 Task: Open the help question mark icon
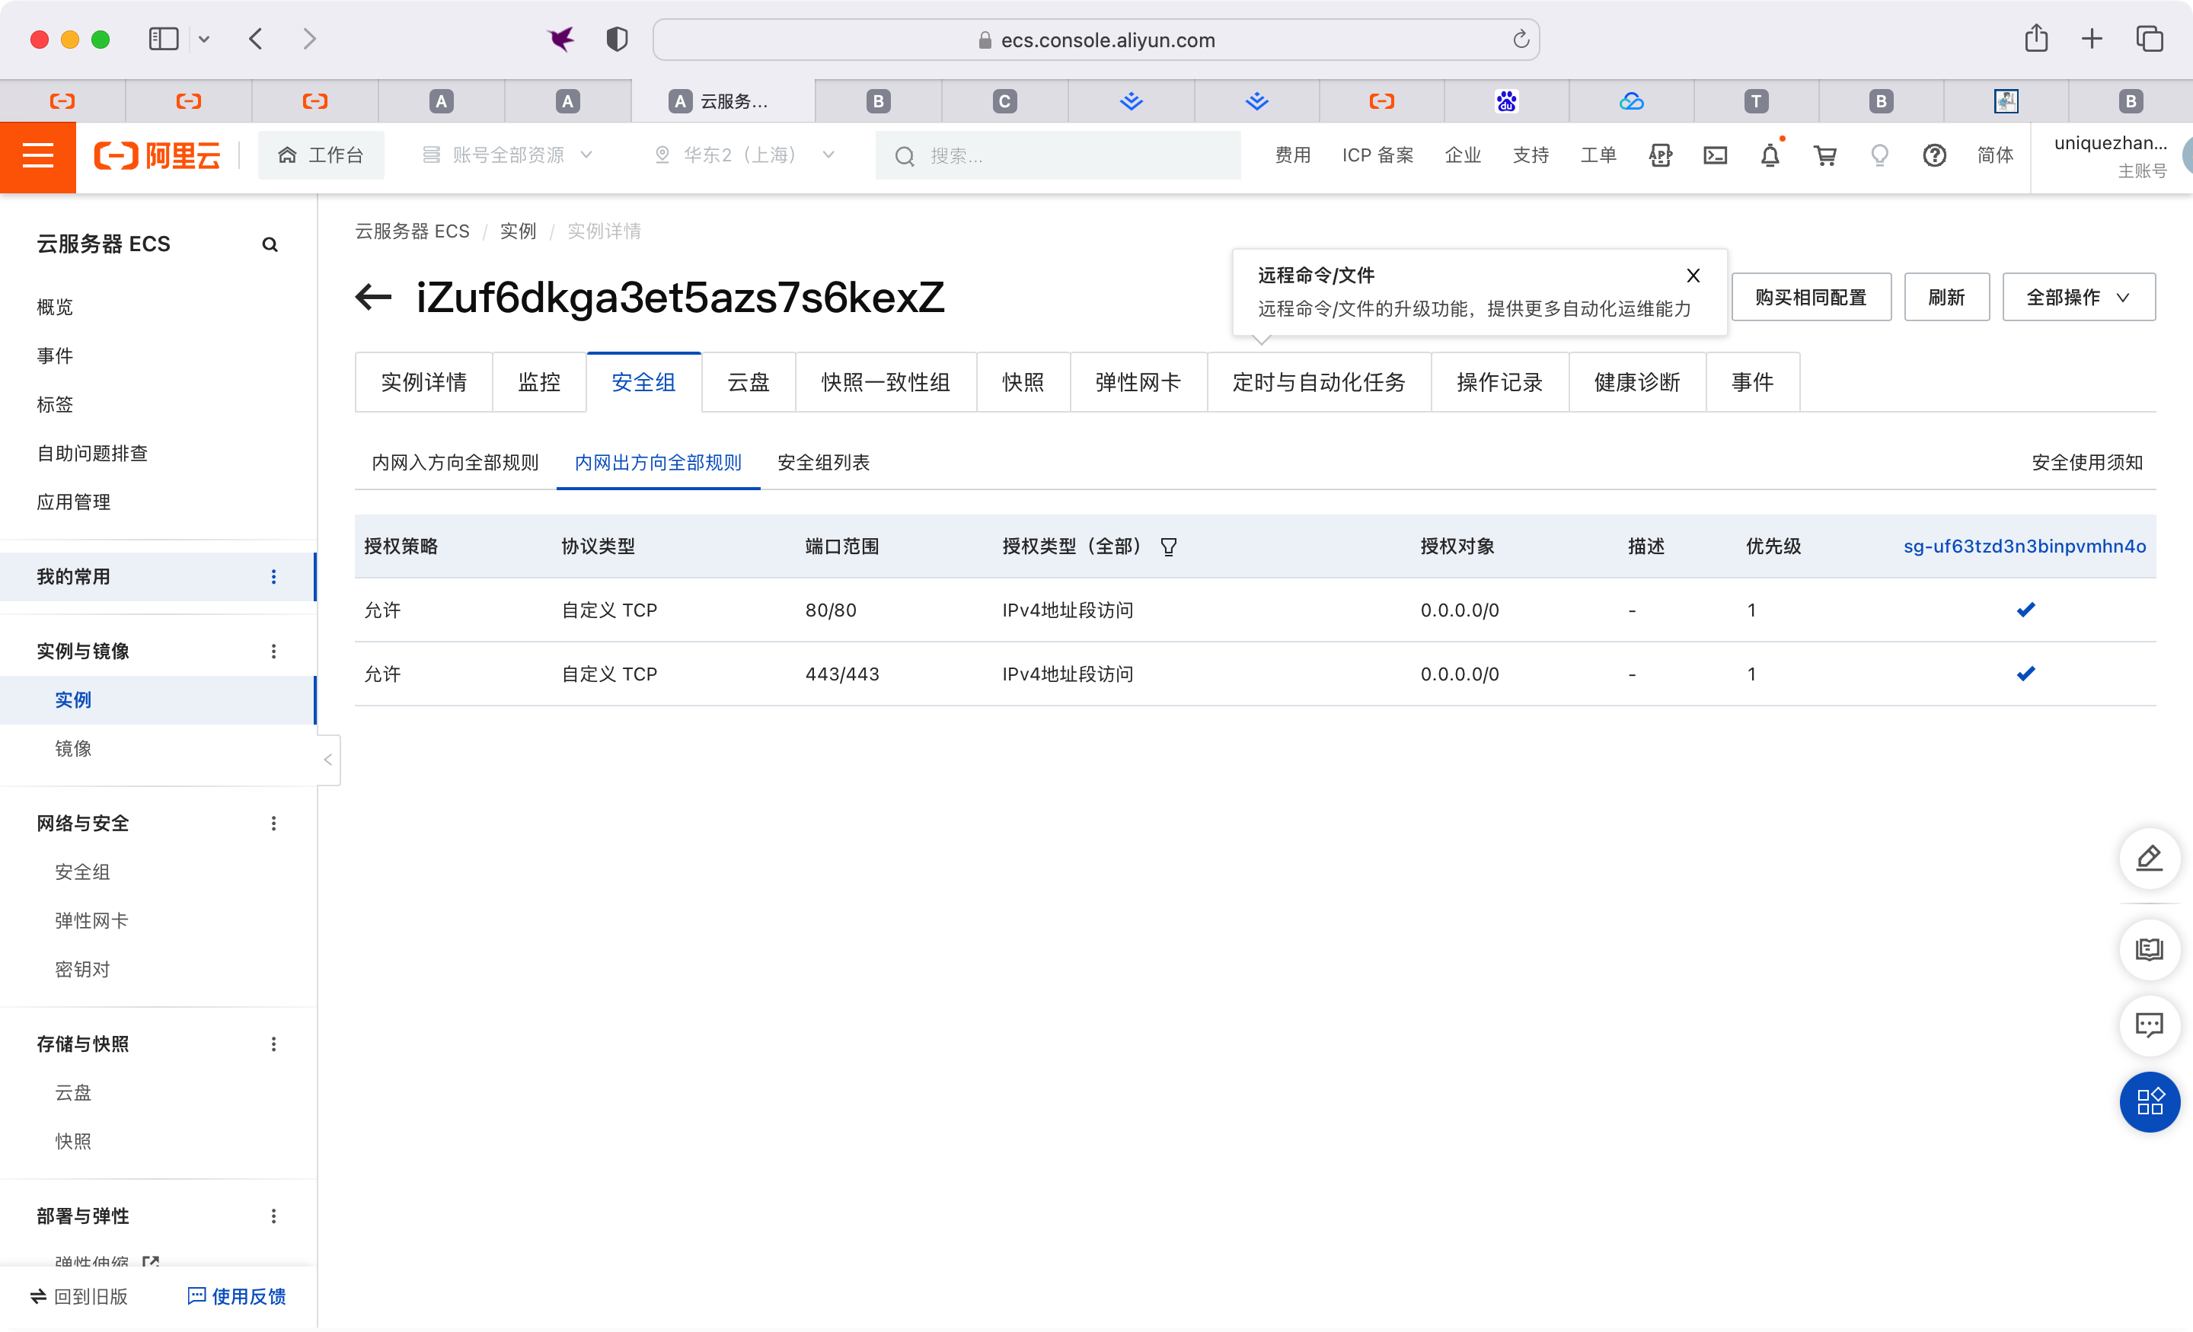pos(1934,156)
